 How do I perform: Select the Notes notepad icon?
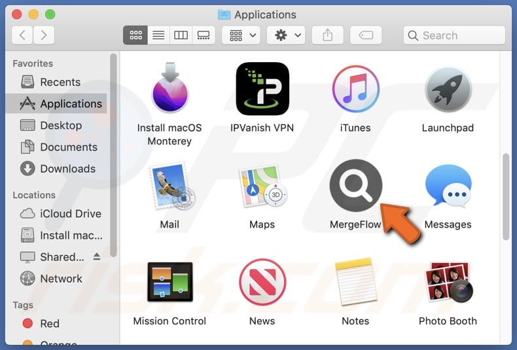pyautogui.click(x=356, y=282)
